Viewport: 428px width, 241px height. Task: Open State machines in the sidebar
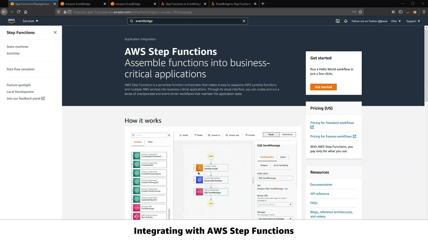(x=17, y=47)
